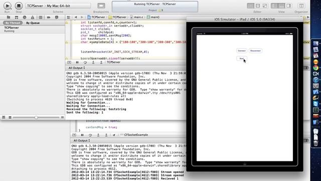Switch to the Assistant editor
The height and width of the screenshot is (181, 321).
pyautogui.click(x=257, y=6)
